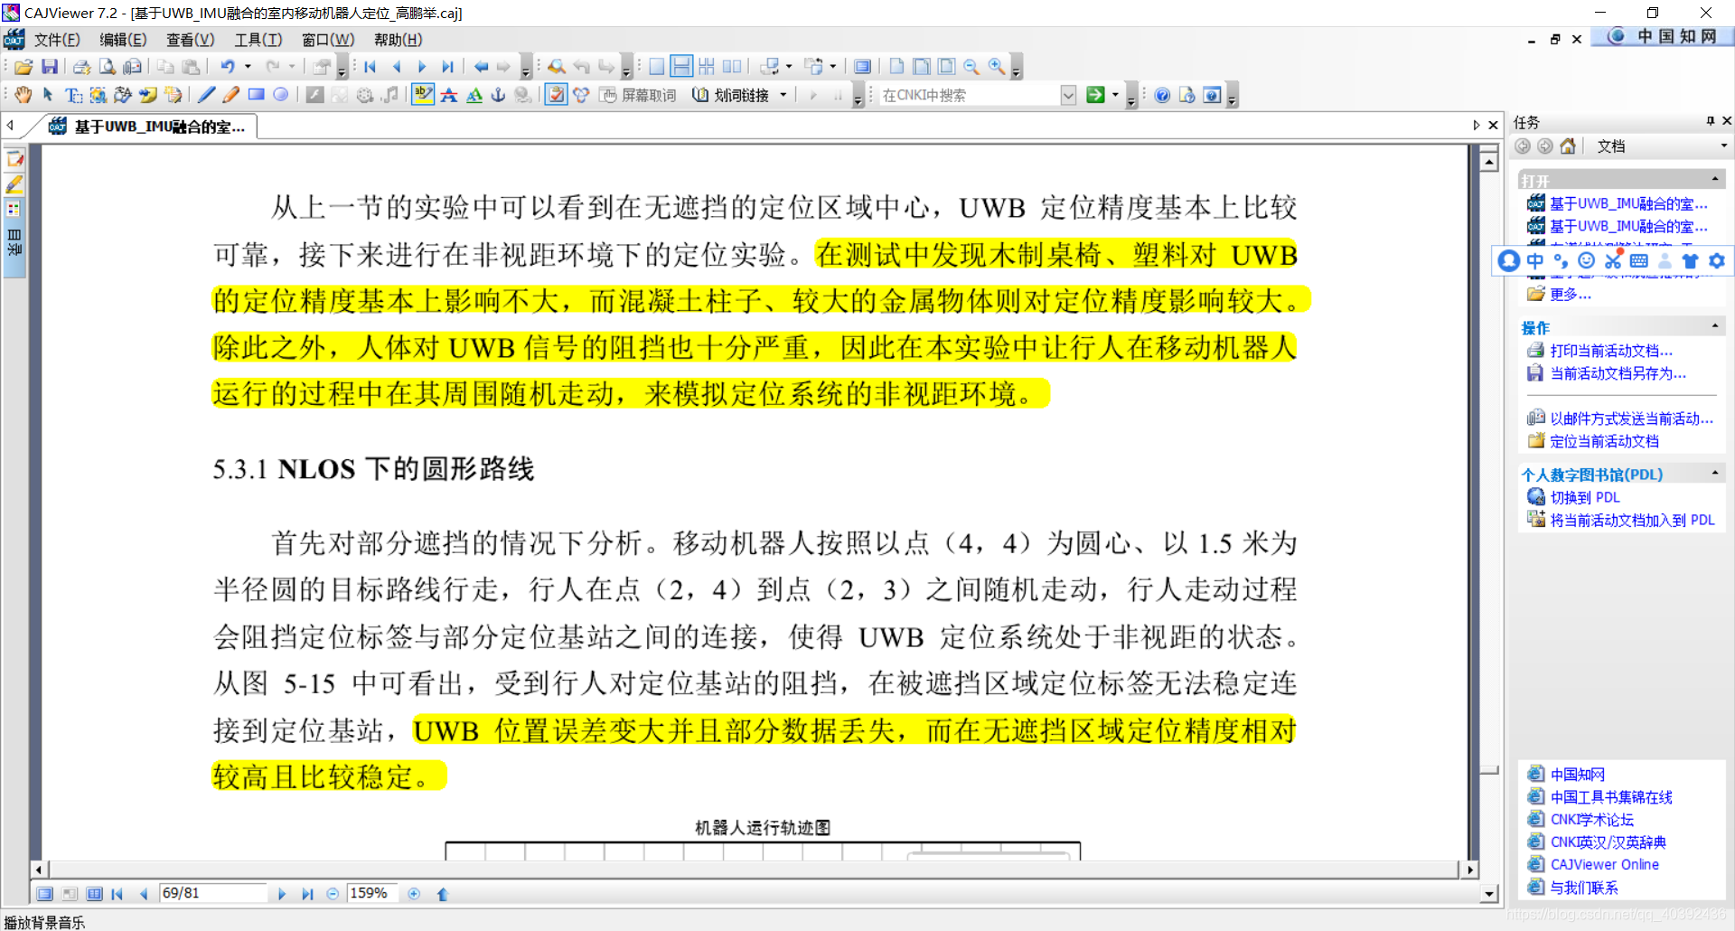The image size is (1735, 931).
Task: Toggle the continuous page layout mode
Action: click(682, 67)
